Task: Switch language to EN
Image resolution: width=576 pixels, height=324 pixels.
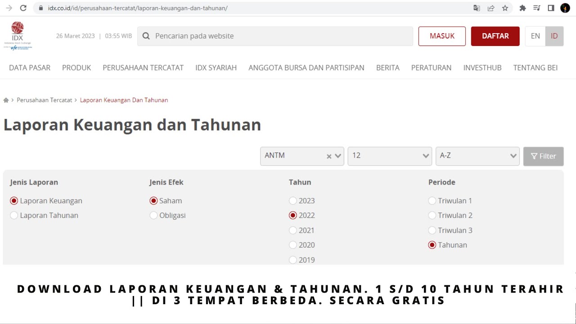Action: click(x=535, y=36)
